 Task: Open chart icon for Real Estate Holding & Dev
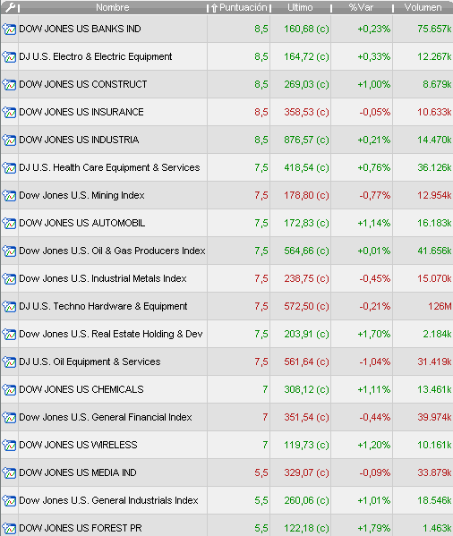(9, 335)
